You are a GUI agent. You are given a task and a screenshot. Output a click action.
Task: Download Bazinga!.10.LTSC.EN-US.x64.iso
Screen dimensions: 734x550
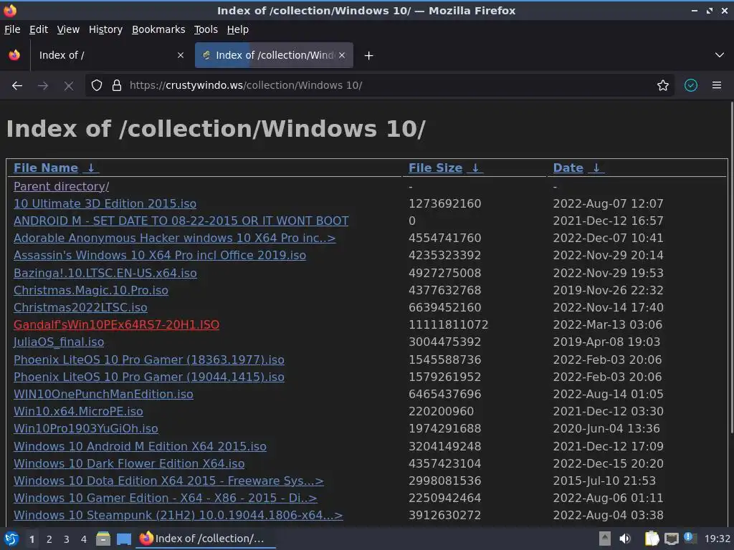coord(105,273)
